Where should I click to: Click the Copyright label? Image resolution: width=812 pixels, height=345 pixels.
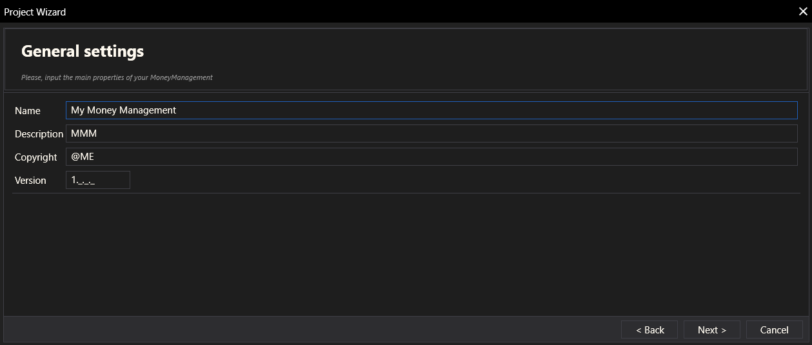(36, 157)
